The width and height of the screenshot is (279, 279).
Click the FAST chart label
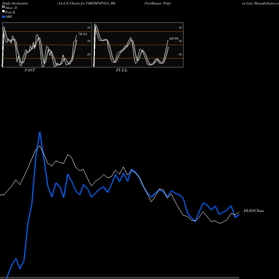pos(30,70)
